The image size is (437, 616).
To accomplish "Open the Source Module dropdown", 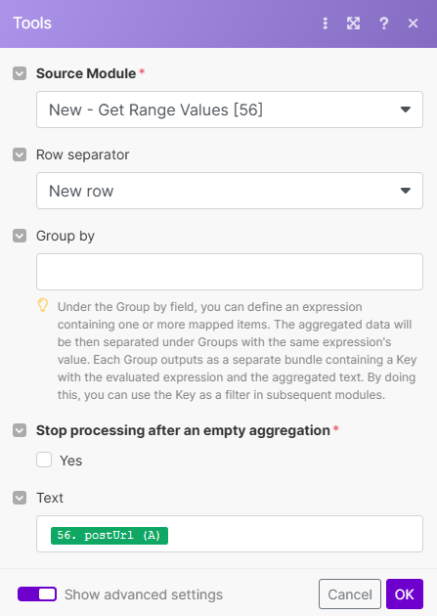I will (x=230, y=110).
